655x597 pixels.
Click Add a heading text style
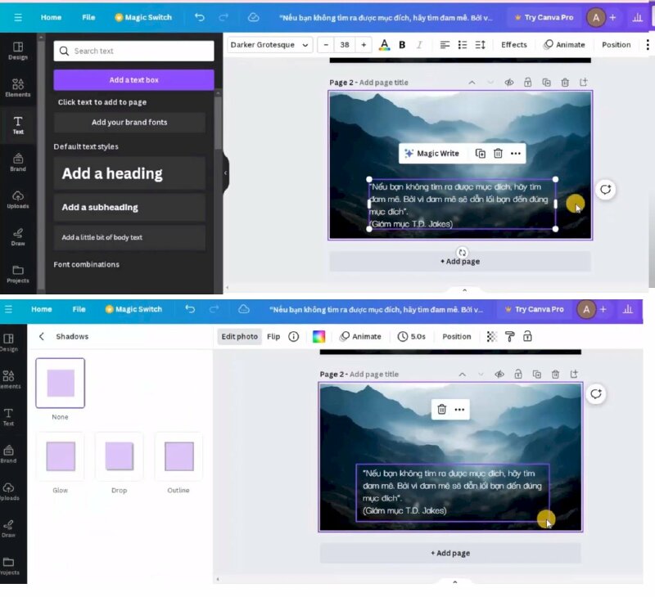[x=129, y=173]
